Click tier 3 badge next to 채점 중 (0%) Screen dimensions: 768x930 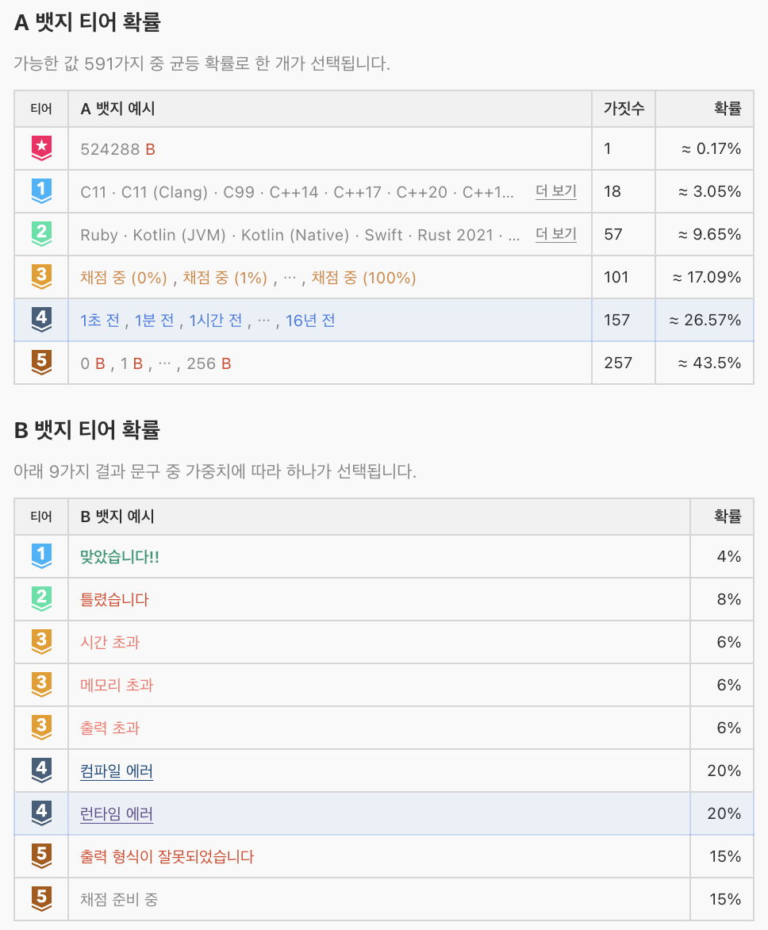41,277
